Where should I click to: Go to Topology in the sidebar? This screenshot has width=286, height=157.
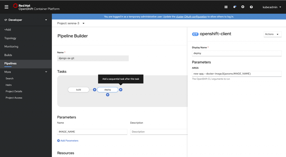[10, 38]
